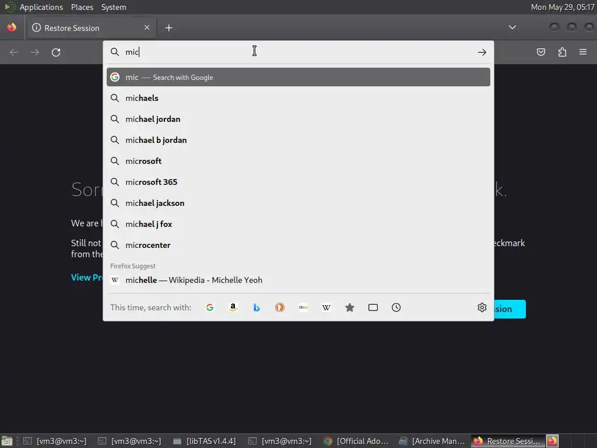Expand the list all tabs chevron
Screen dimensions: 597x448
click(x=512, y=27)
